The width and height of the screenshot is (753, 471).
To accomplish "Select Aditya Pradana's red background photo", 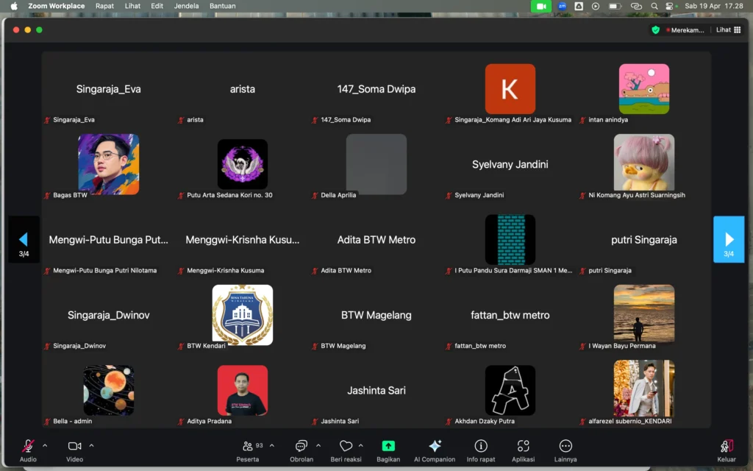I will (x=243, y=390).
